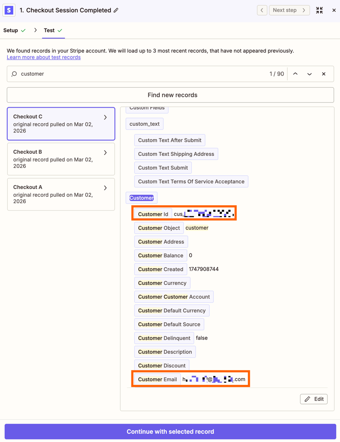Expand Checkout C record chevron
The width and height of the screenshot is (340, 442).
[106, 117]
